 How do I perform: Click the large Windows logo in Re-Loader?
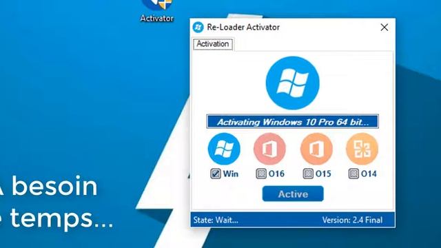(292, 83)
